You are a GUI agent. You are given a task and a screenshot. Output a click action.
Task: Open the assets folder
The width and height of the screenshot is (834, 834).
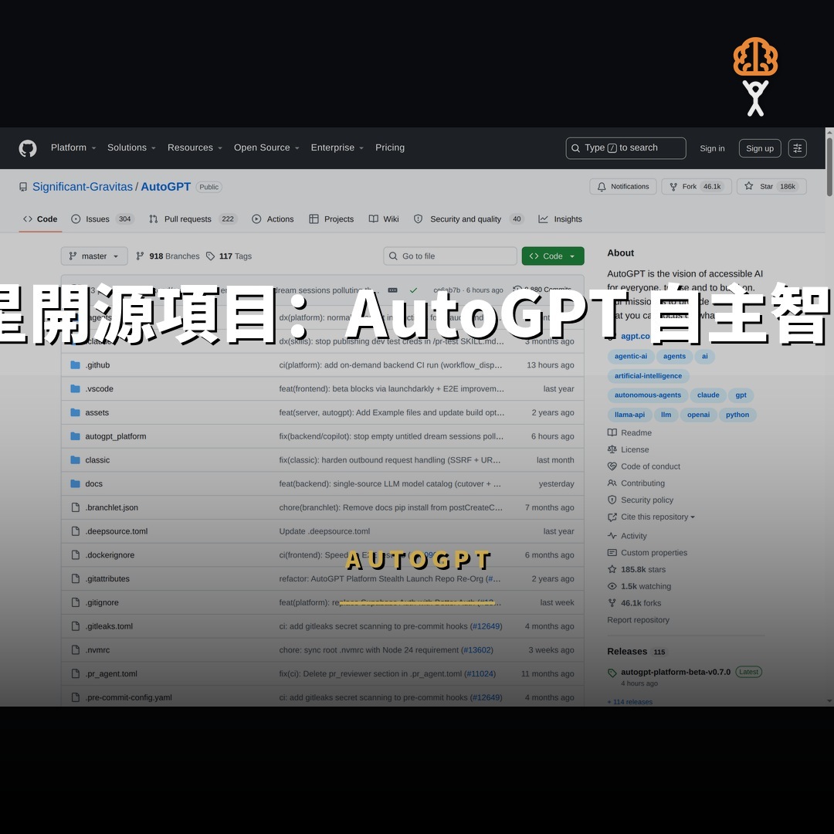(97, 412)
